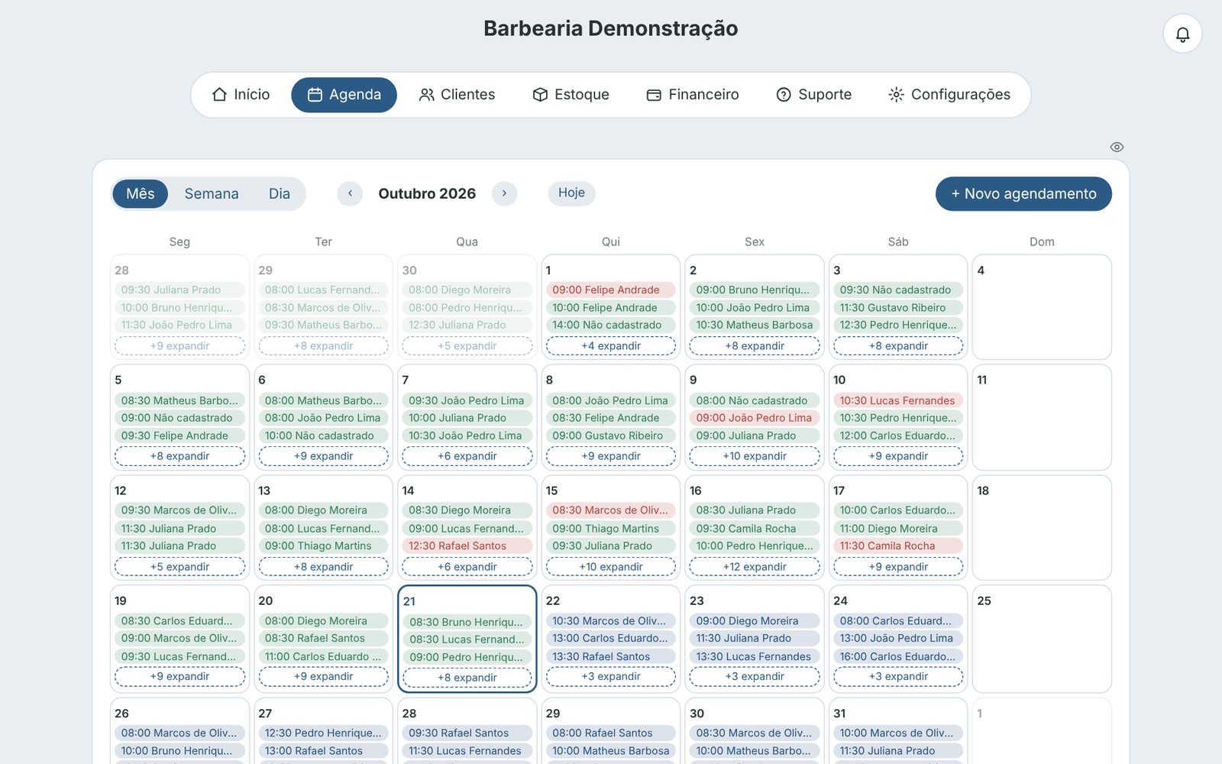Select empty Sunday cell for day 4
1222x764 pixels.
1042,307
